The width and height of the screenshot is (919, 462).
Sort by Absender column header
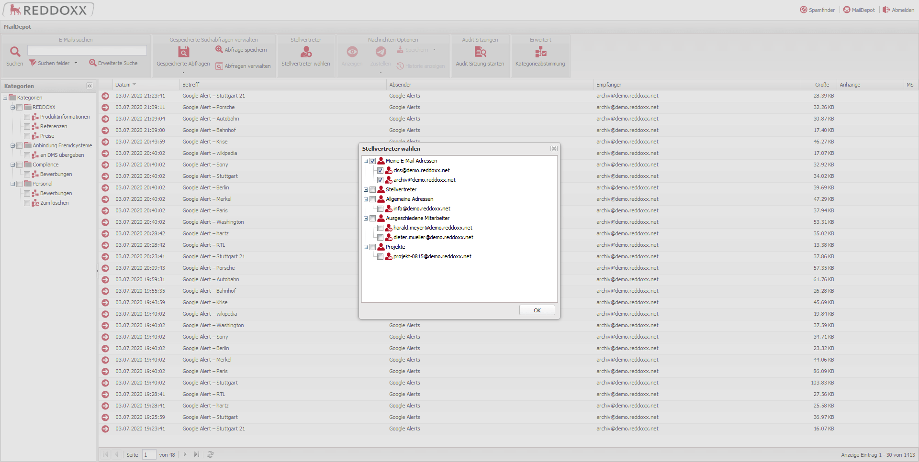click(490, 85)
